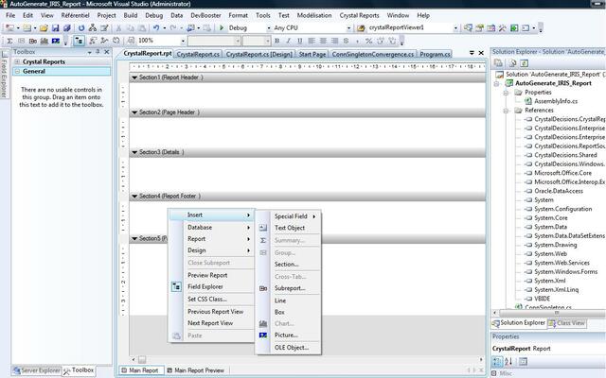Image resolution: width=606 pixels, height=378 pixels.
Task: Click the Toolbox panel close button
Action: point(107,52)
